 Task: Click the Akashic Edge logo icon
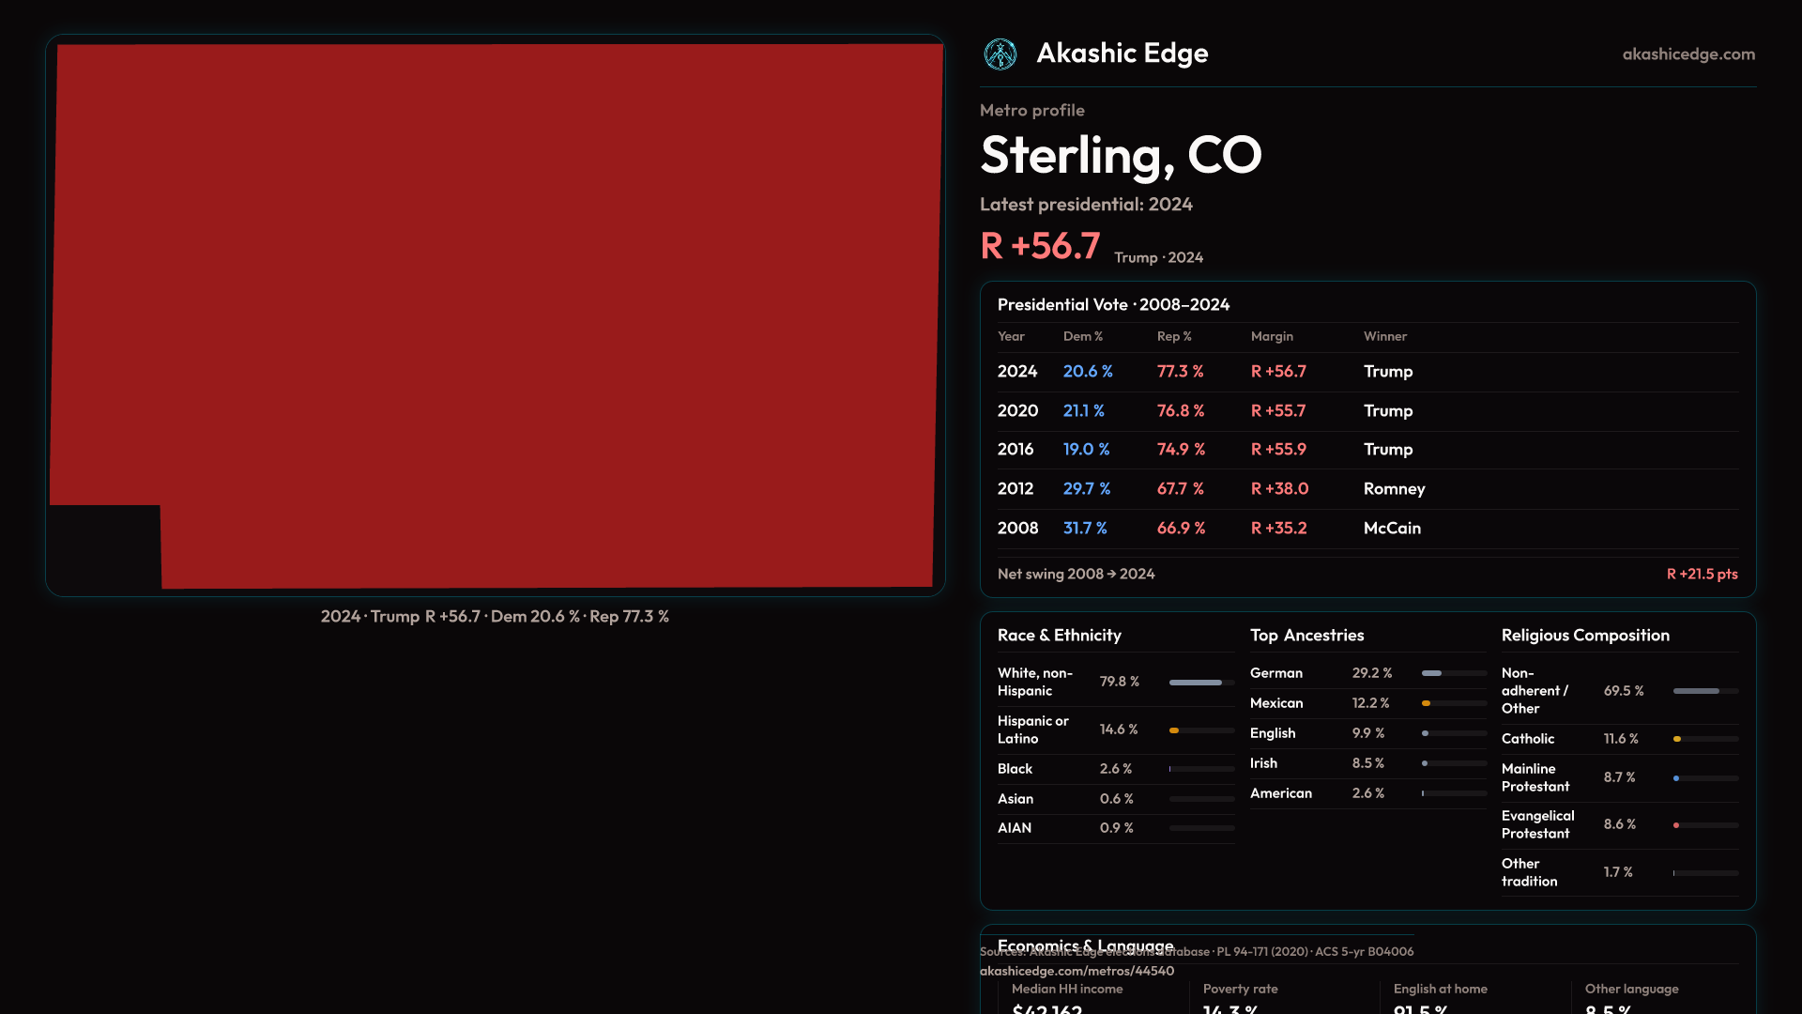(x=1000, y=54)
